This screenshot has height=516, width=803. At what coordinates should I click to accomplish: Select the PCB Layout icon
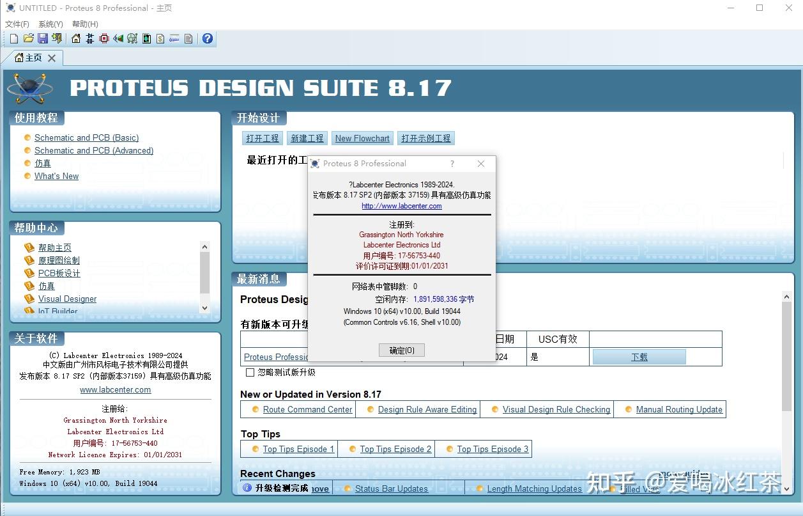(104, 38)
